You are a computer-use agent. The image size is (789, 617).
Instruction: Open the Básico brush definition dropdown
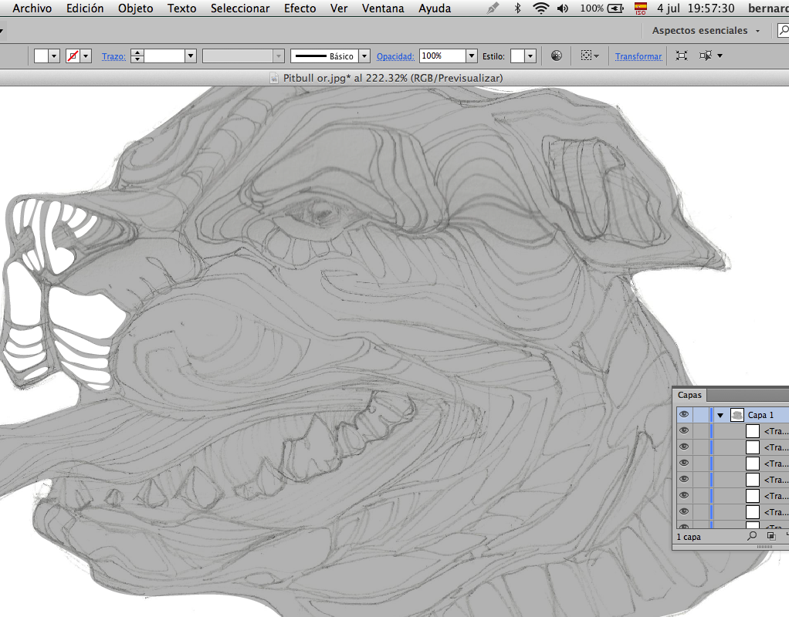point(364,56)
